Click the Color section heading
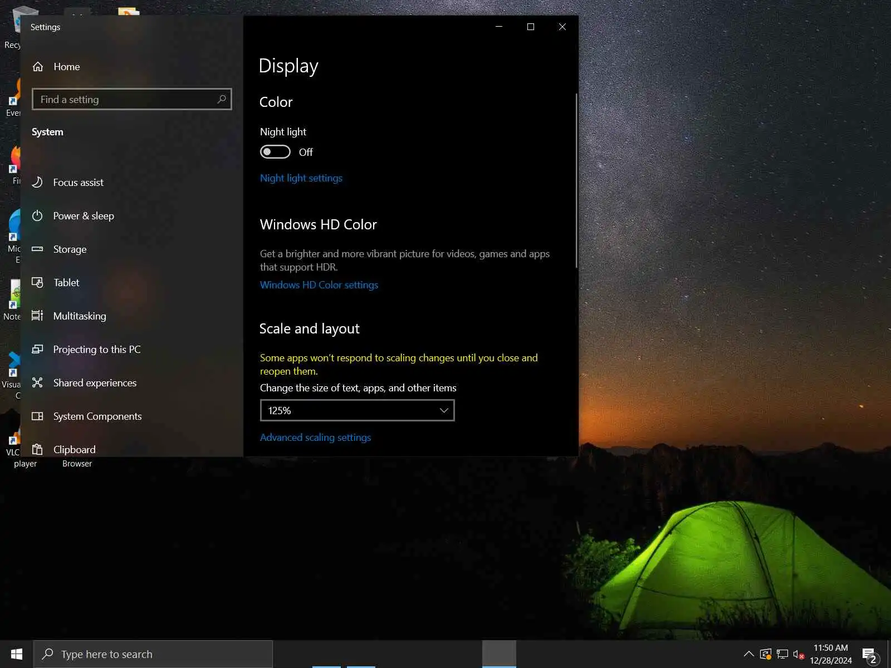The width and height of the screenshot is (891, 668). (x=276, y=102)
